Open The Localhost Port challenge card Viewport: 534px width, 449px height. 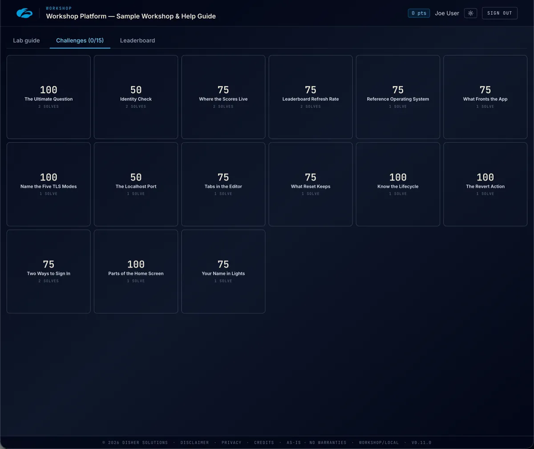pos(136,184)
